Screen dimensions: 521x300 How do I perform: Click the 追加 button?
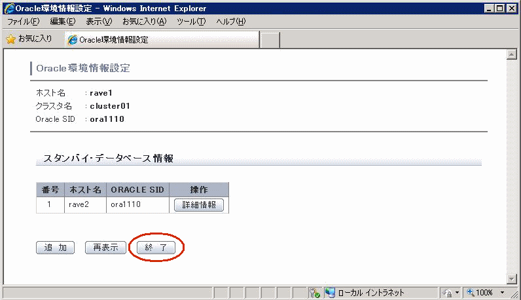click(55, 248)
